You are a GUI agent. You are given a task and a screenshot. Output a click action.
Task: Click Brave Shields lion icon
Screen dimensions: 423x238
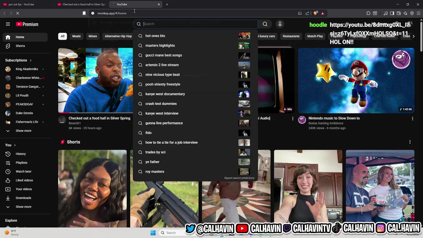click(x=315, y=13)
